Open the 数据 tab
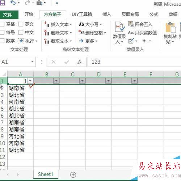181x181 pixels. click(173, 14)
